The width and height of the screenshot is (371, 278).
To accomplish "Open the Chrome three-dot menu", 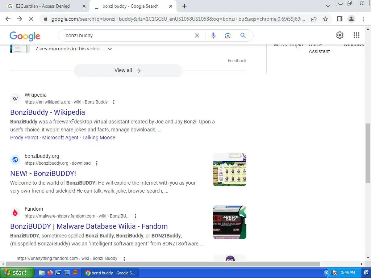I will pos(363,19).
